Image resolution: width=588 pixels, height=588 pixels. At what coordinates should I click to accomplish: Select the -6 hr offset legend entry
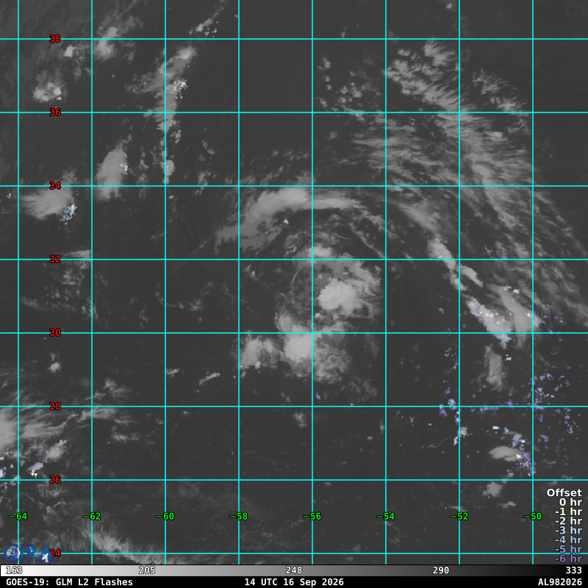coord(568,559)
